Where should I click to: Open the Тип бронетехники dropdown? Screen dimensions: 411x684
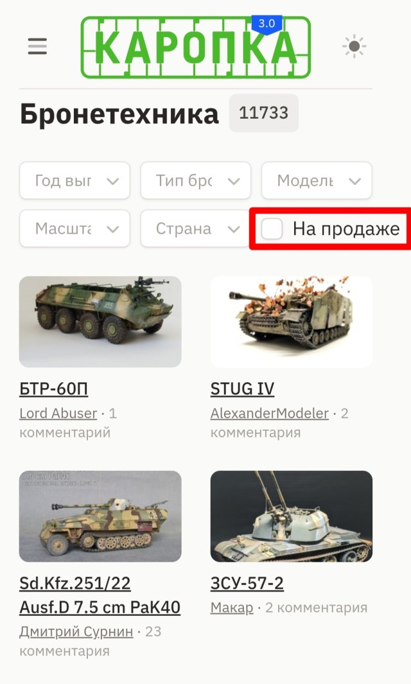coord(195,180)
